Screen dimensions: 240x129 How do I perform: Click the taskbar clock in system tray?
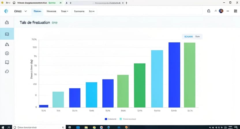pos(230,127)
